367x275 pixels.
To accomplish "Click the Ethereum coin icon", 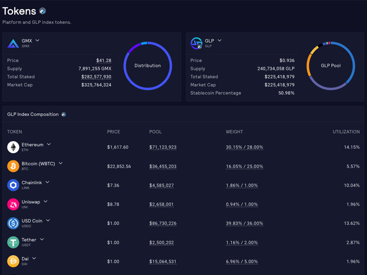I will pos(13,147).
